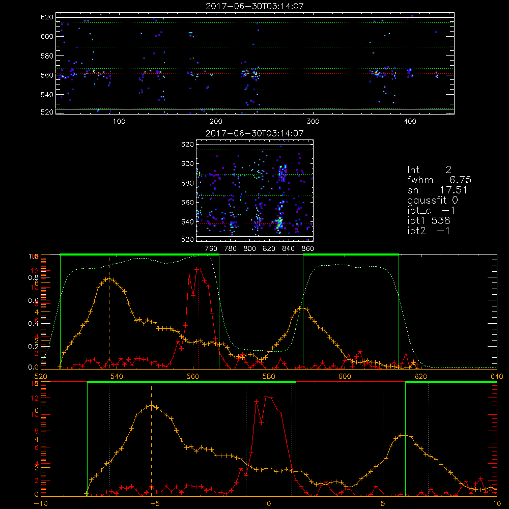
Task: Click x-axis label 0 on bottom plot
Action: click(269, 504)
